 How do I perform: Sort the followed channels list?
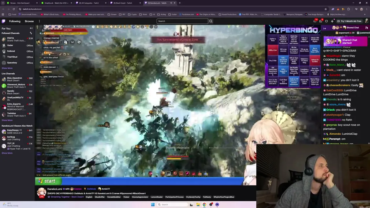pyautogui.click(x=31, y=33)
